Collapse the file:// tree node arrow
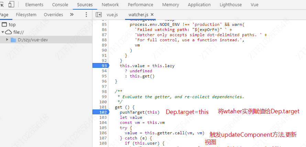Screen dimensions: 306x147 (2, 32)
